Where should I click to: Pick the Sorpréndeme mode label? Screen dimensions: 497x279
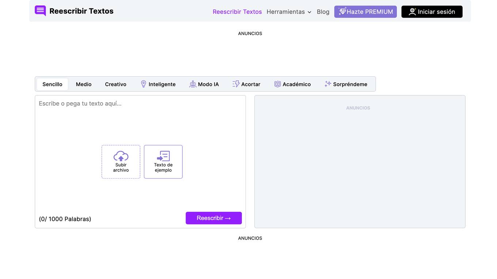[x=350, y=84]
